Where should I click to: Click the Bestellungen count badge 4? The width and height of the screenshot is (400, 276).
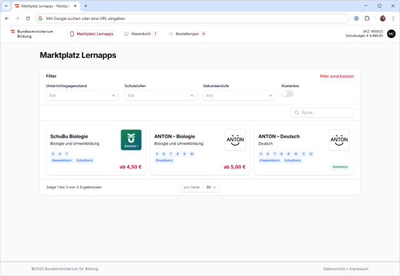coord(204,34)
